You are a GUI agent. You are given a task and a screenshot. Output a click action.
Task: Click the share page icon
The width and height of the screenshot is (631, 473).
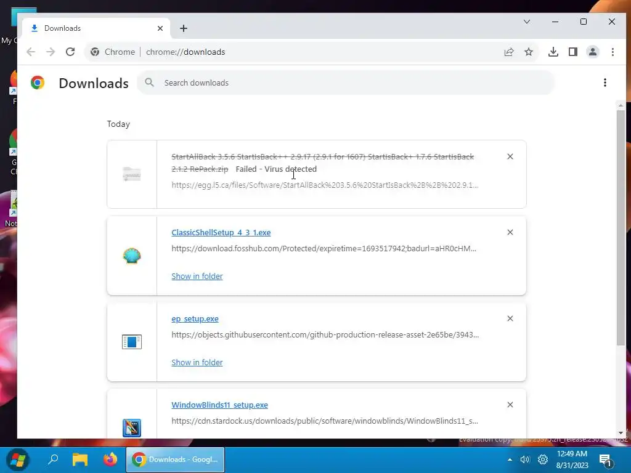(x=509, y=52)
